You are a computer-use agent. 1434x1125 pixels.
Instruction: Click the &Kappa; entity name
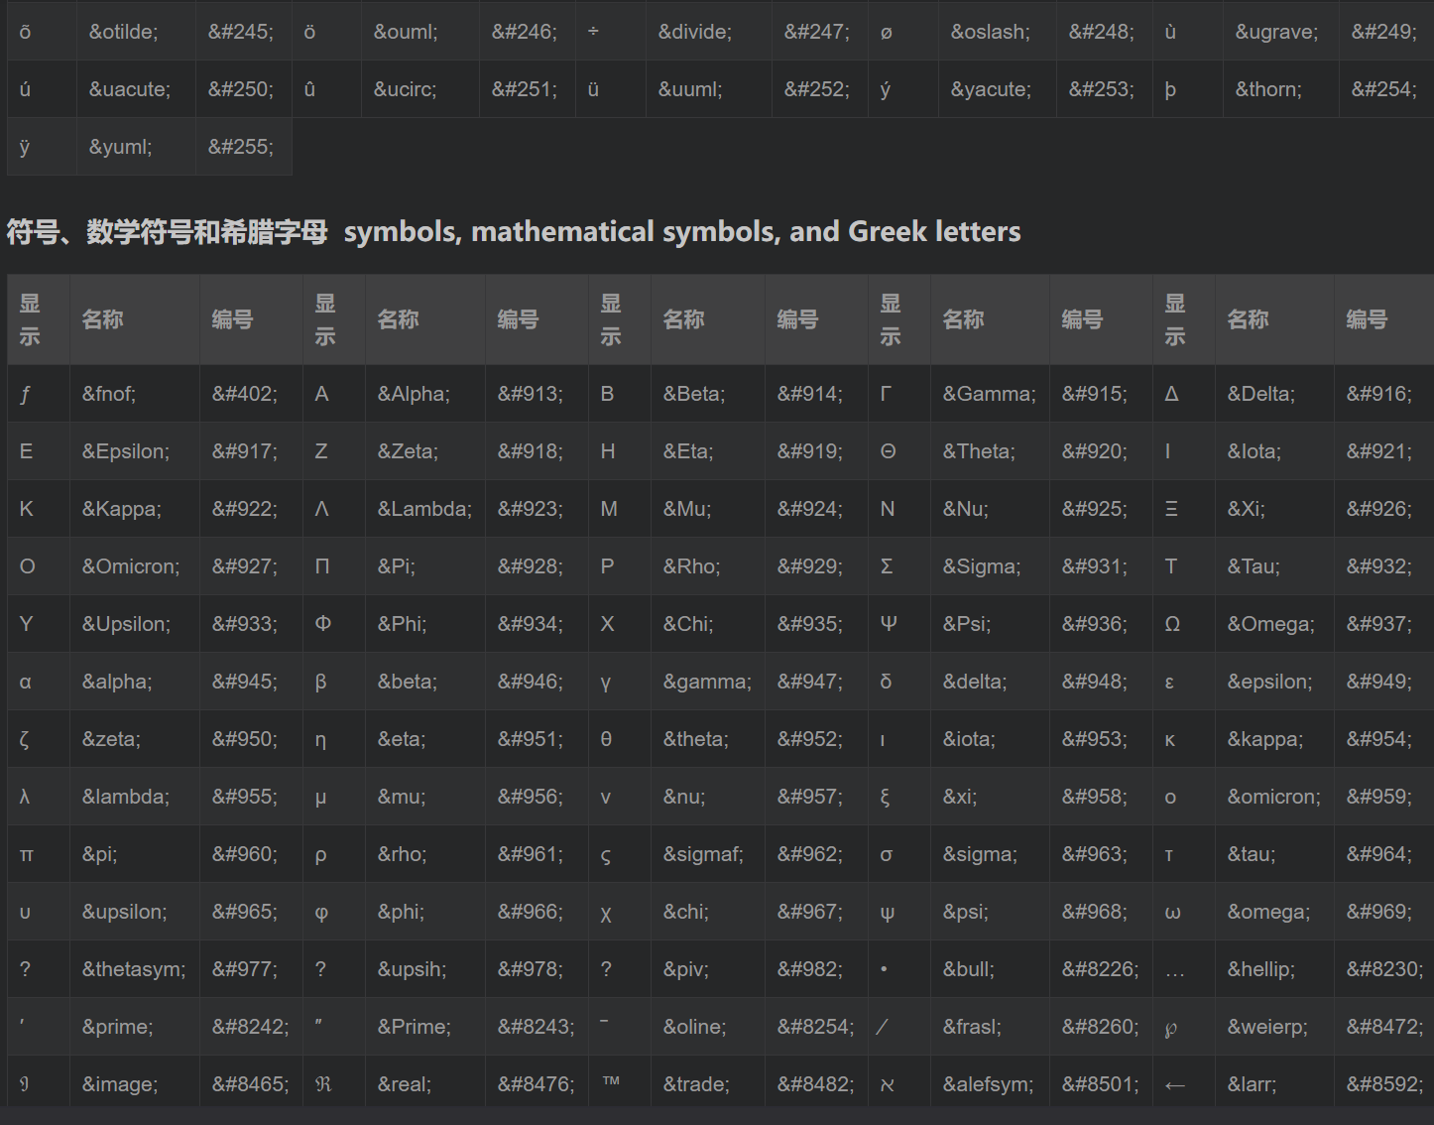pos(122,509)
